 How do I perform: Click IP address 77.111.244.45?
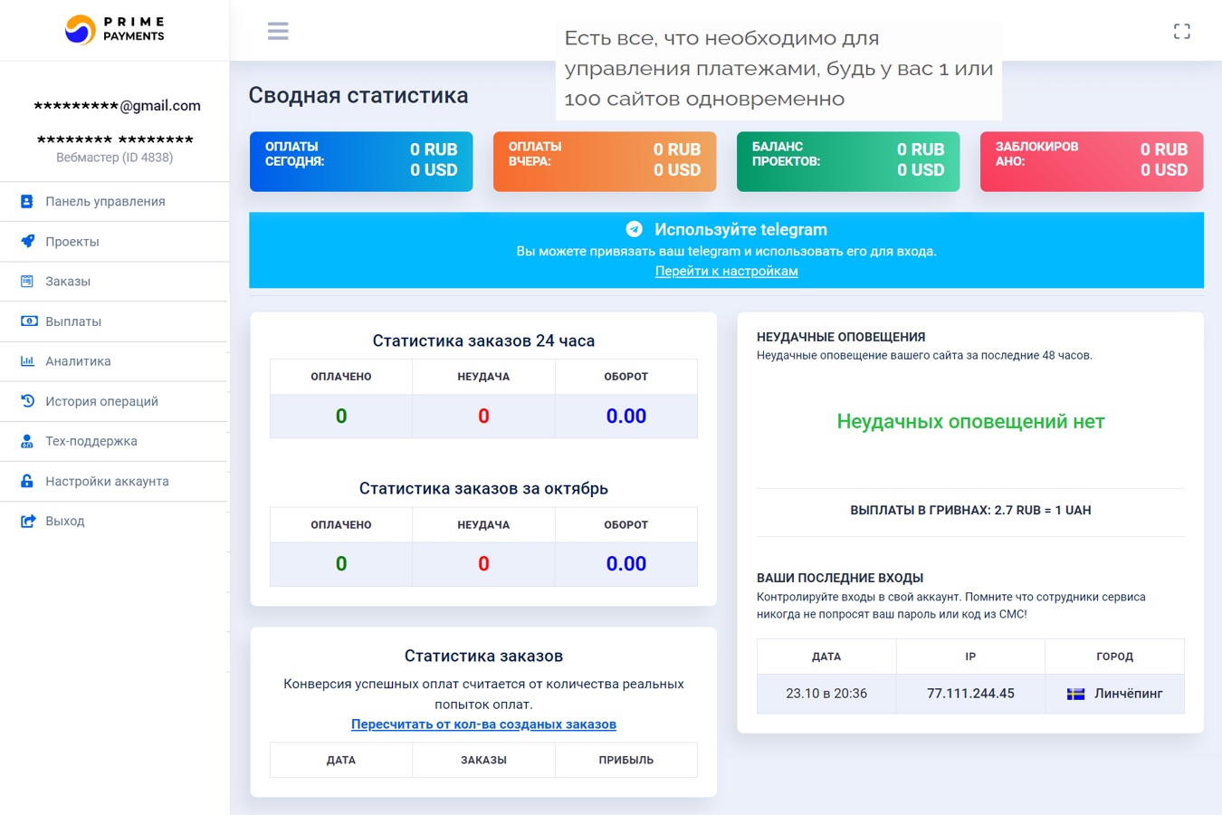970,694
